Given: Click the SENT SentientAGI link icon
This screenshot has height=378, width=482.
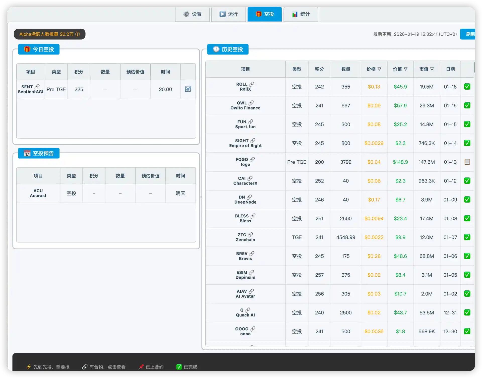Looking at the screenshot, I should (x=37, y=87).
